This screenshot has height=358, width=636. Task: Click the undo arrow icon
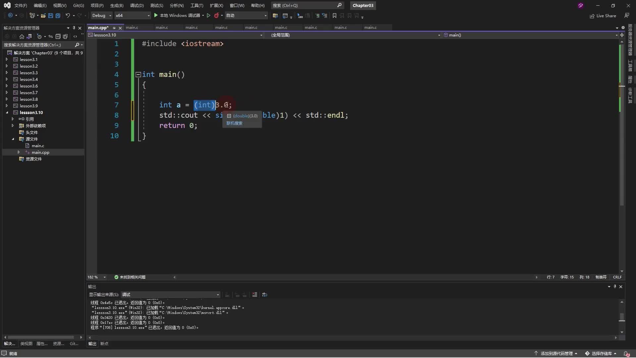pos(68,15)
